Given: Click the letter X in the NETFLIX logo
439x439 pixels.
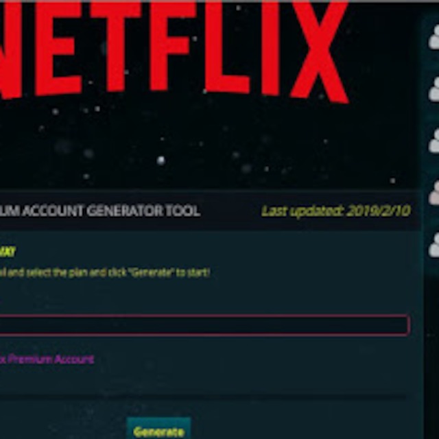Looking at the screenshot, I should pyautogui.click(x=320, y=52).
